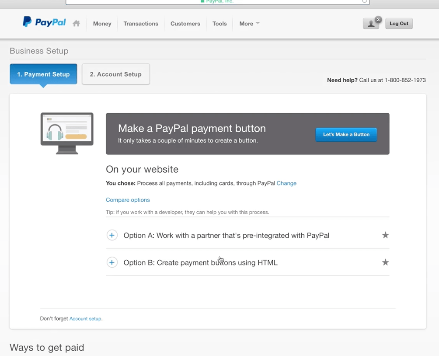Click the PayPal logo
This screenshot has width=439, height=356.
[44, 22]
